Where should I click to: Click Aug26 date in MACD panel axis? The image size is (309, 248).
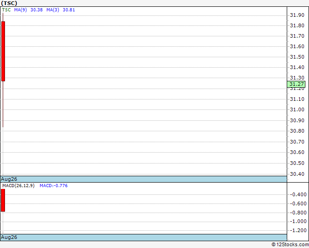click(9, 237)
